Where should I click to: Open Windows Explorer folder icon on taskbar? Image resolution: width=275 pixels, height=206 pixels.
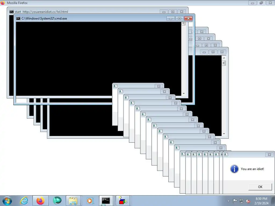coord(73,201)
